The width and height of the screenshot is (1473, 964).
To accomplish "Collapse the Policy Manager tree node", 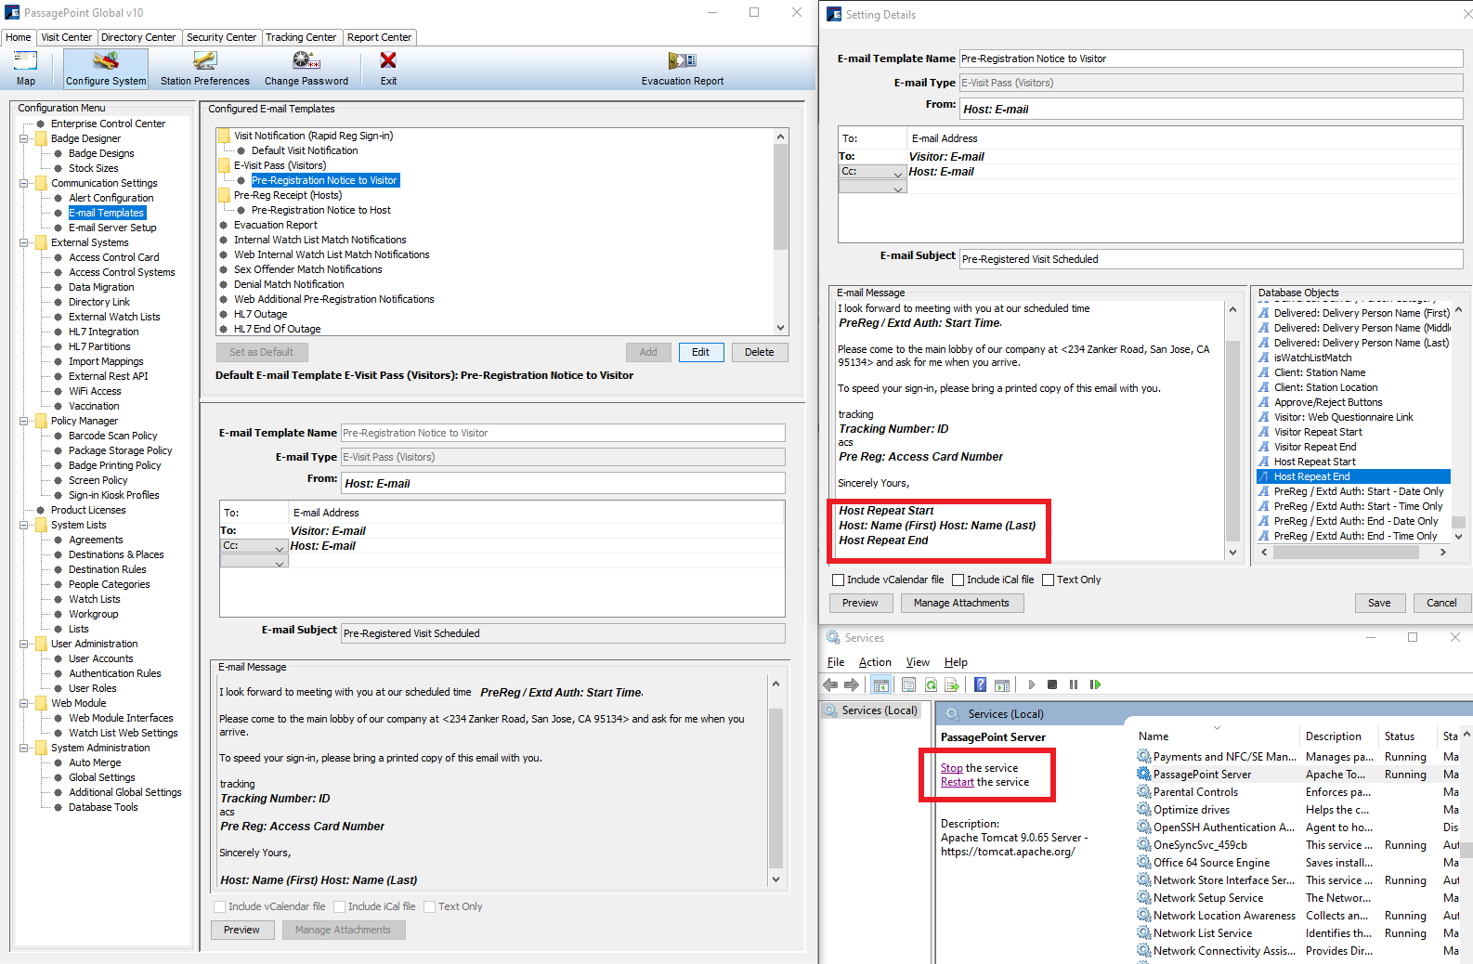I will coord(24,421).
